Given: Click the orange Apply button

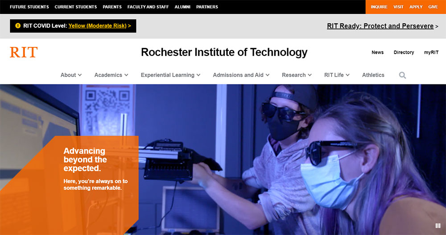Looking at the screenshot, I should 416,7.
